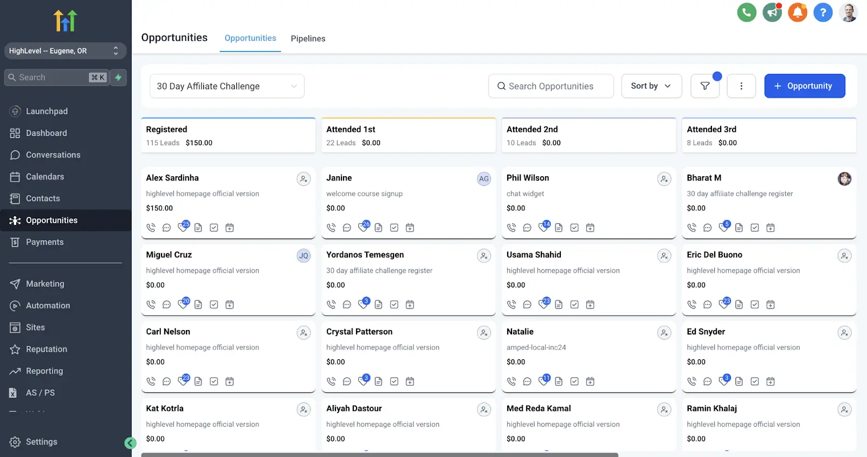Click the task checkbox icon on Bharat M card
This screenshot has height=457, width=867.
[x=755, y=228]
